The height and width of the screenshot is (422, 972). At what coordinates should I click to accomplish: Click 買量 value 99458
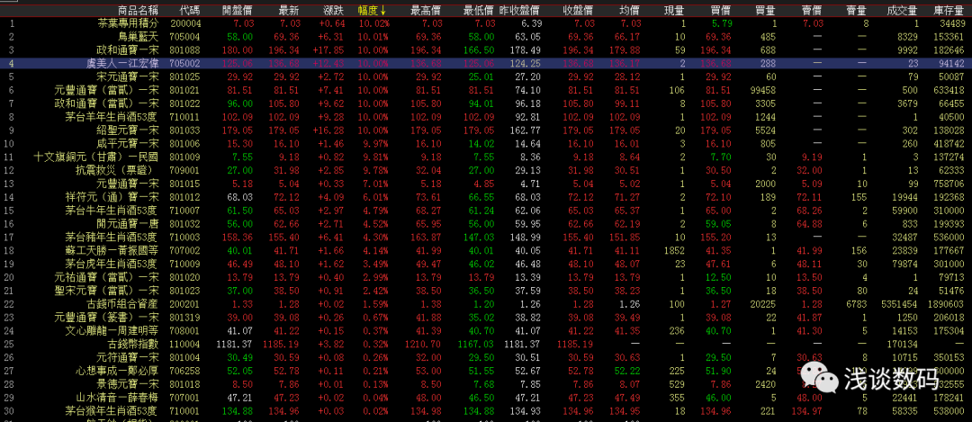(764, 89)
